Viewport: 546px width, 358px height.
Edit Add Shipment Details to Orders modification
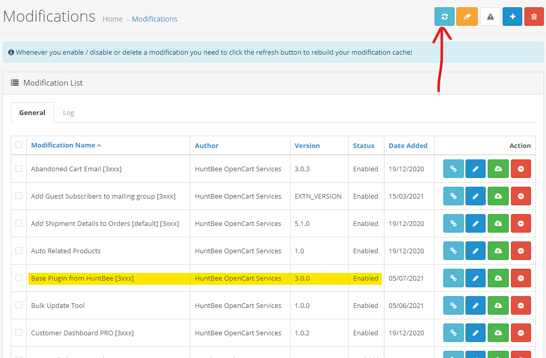[475, 223]
